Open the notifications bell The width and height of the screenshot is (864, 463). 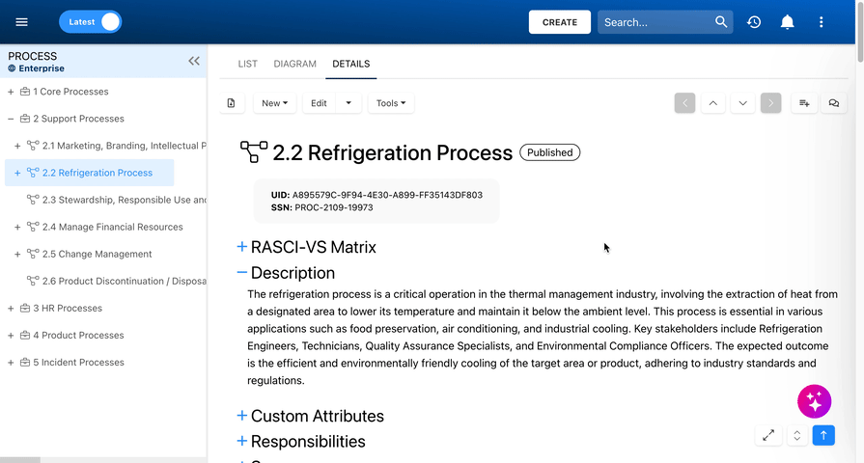click(x=788, y=22)
